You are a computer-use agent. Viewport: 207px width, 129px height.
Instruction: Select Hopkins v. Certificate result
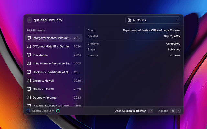pyautogui.click(x=54, y=72)
